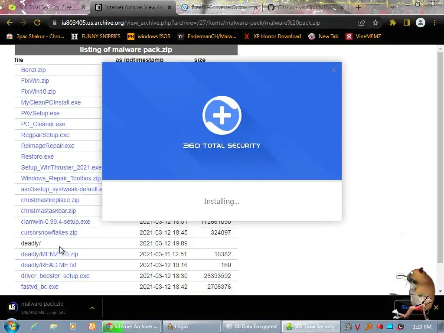Viewport: 444px width, 333px height.
Task: Click the address bar URL field
Action: tap(191, 23)
